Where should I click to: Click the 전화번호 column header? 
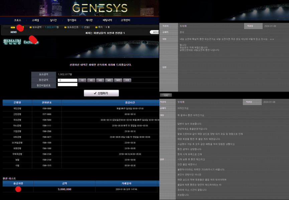[x=47, y=103]
